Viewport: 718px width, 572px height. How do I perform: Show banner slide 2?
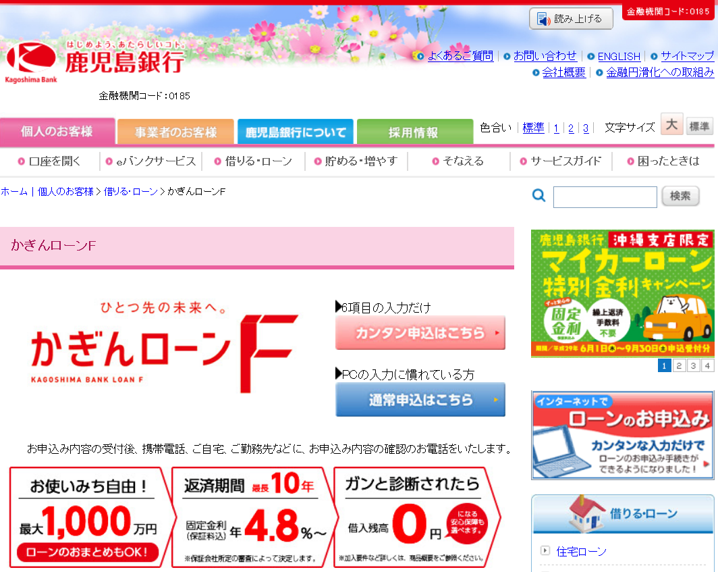click(679, 365)
